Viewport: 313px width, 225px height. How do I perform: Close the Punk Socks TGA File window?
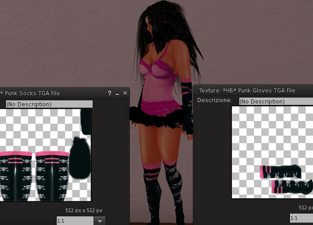point(125,93)
